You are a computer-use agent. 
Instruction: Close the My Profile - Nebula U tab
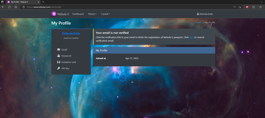point(38,2)
